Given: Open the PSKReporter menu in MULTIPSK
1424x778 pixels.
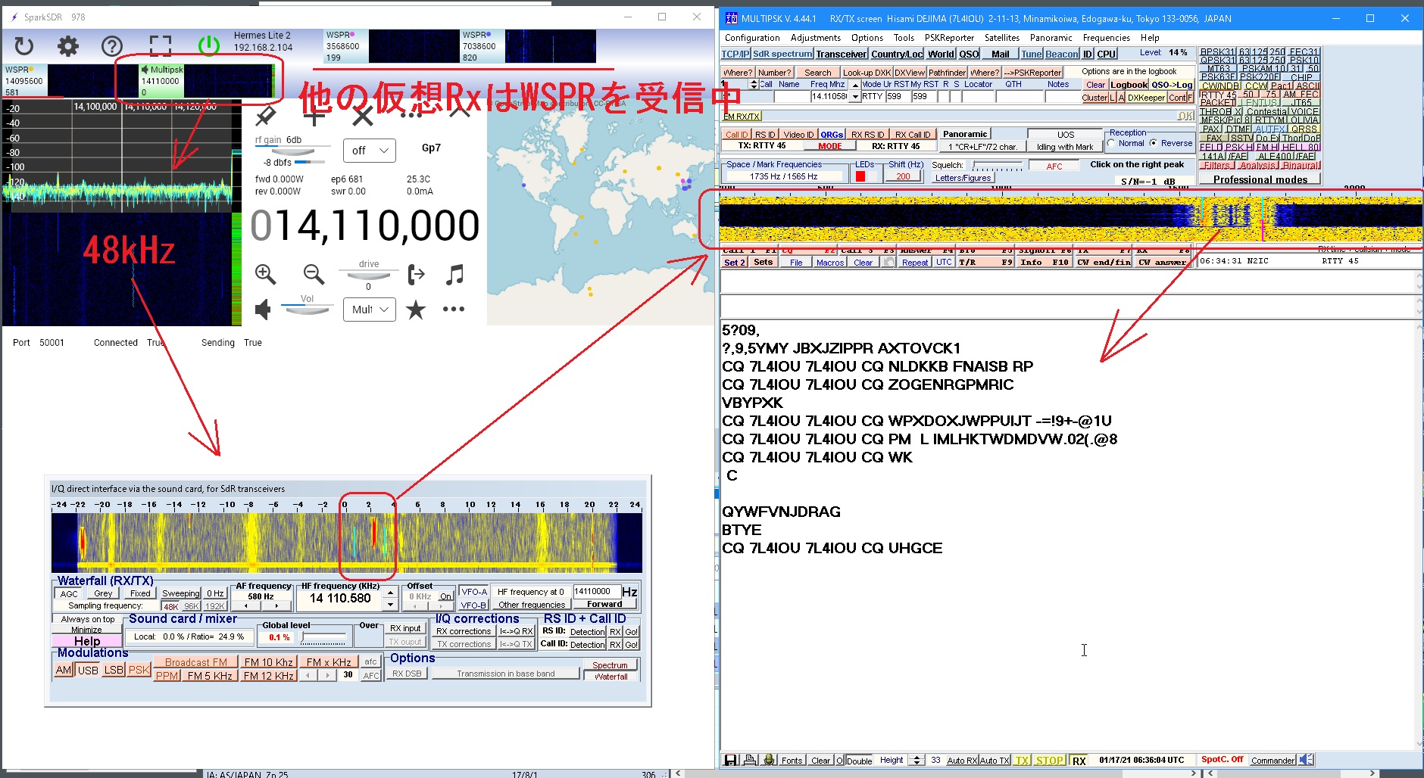Looking at the screenshot, I should click(951, 38).
